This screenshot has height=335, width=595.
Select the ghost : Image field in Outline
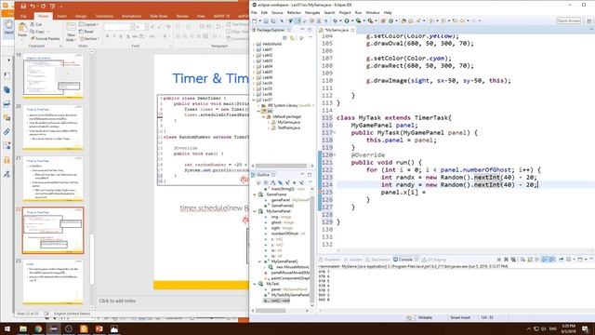coord(280,222)
